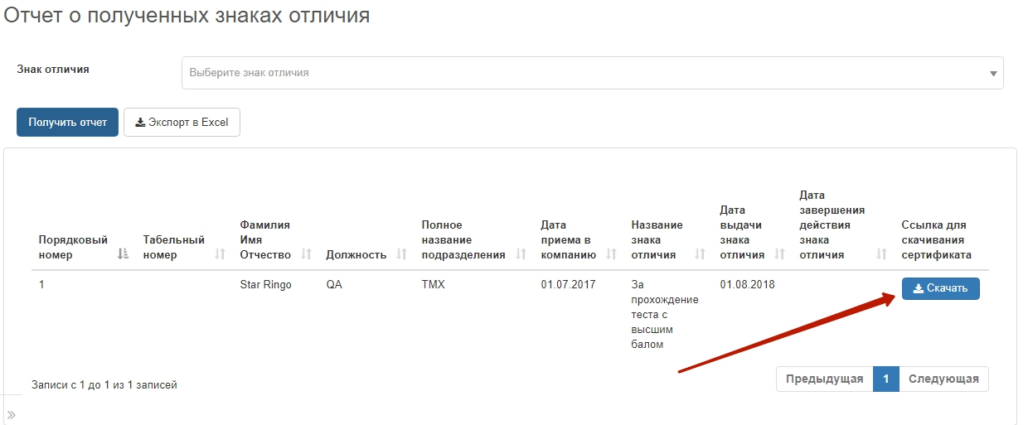Select the '01.07.2017' hire date cell

[568, 285]
